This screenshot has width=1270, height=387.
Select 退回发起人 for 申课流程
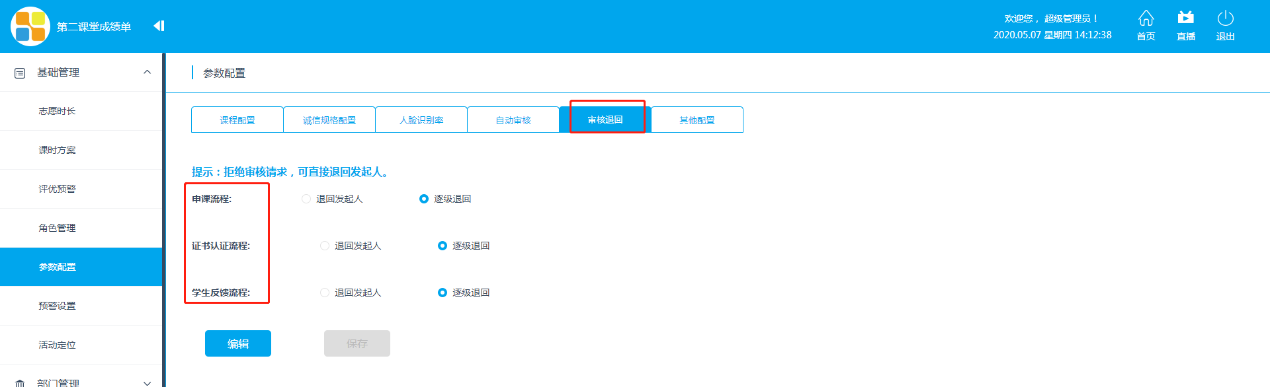(306, 199)
